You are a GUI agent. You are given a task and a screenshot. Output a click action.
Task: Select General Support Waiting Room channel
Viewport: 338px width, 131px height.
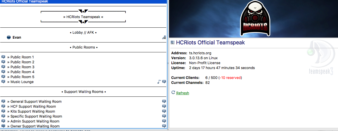click(83, 101)
